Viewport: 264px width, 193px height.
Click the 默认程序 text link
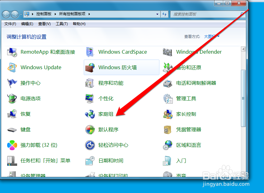point(108,130)
